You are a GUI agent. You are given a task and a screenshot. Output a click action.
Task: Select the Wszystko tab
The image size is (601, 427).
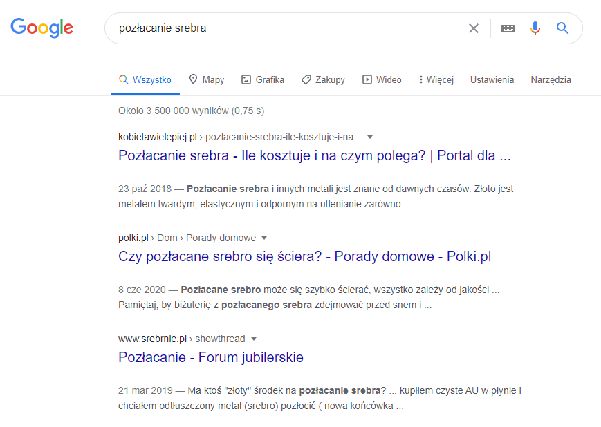pyautogui.click(x=145, y=79)
